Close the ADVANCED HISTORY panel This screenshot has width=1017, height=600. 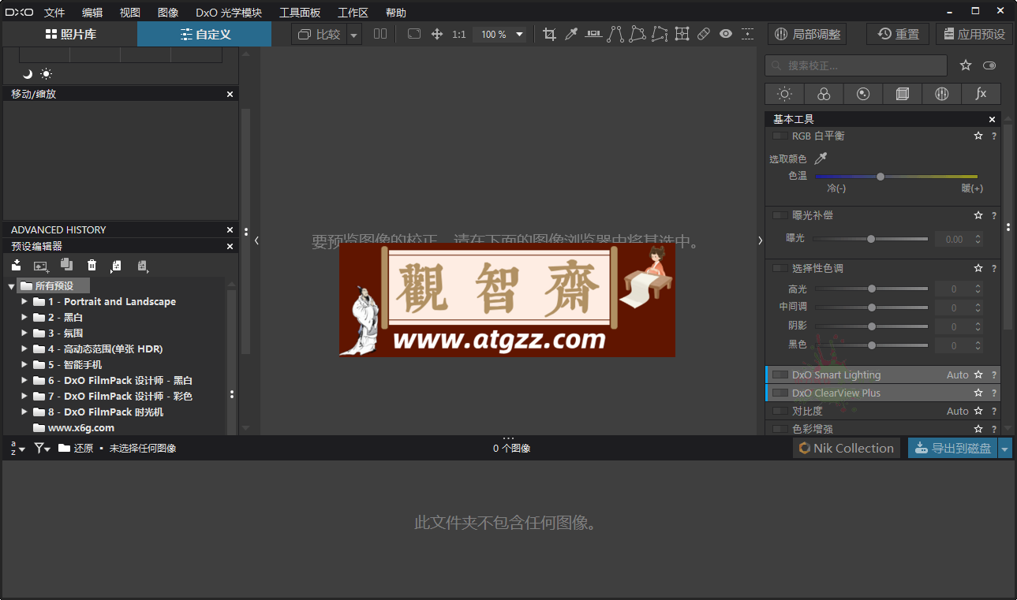(230, 229)
